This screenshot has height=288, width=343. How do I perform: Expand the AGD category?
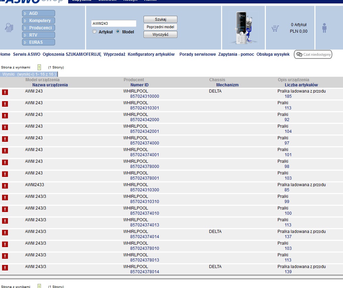pos(39,13)
